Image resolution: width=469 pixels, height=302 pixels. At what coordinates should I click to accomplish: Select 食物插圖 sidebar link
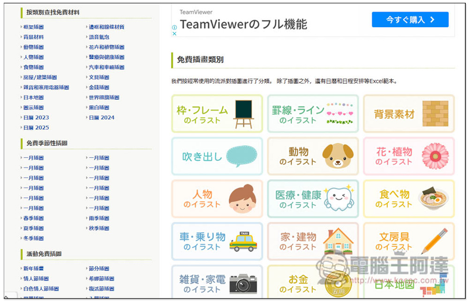[x=33, y=67]
